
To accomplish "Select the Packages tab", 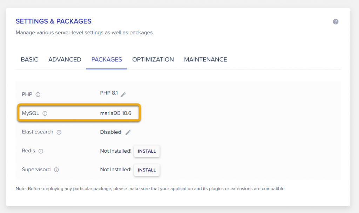I will 107,60.
